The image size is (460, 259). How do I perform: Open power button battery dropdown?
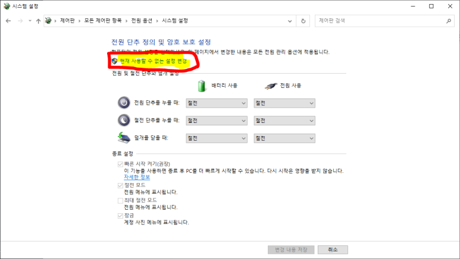click(x=217, y=103)
